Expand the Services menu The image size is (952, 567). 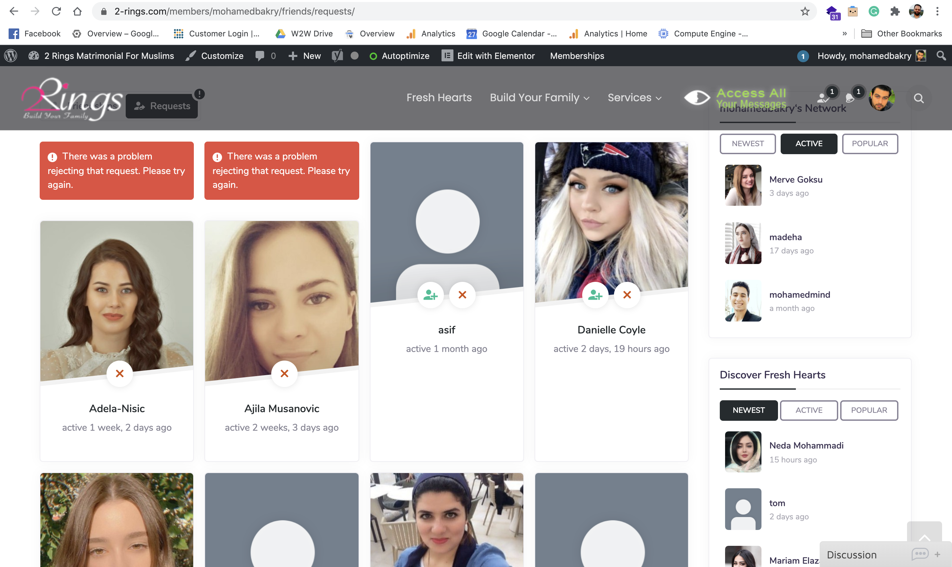point(634,98)
